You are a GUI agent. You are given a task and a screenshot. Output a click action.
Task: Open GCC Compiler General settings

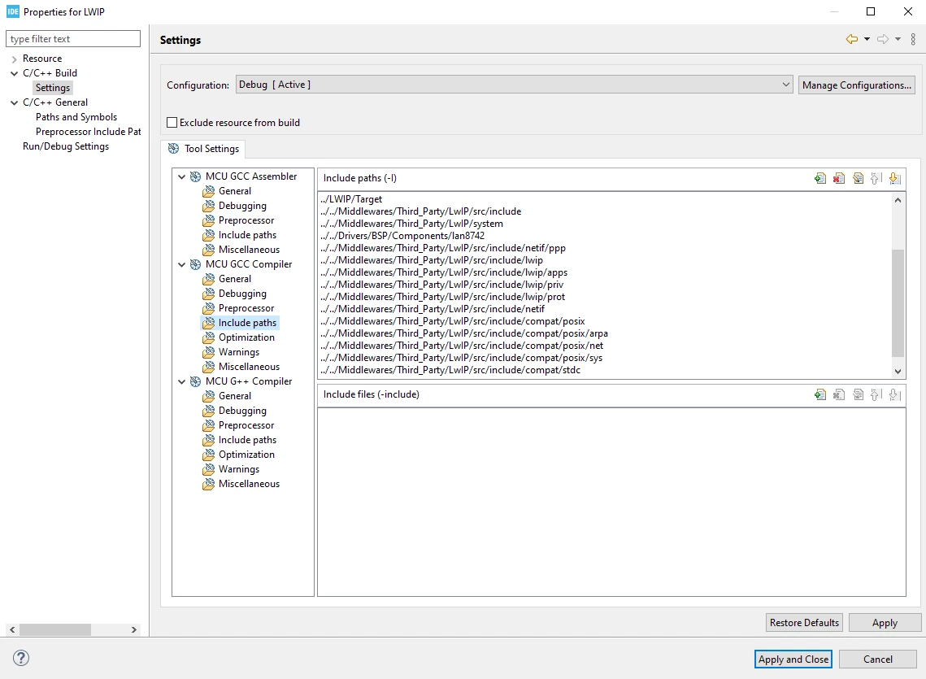[234, 279]
